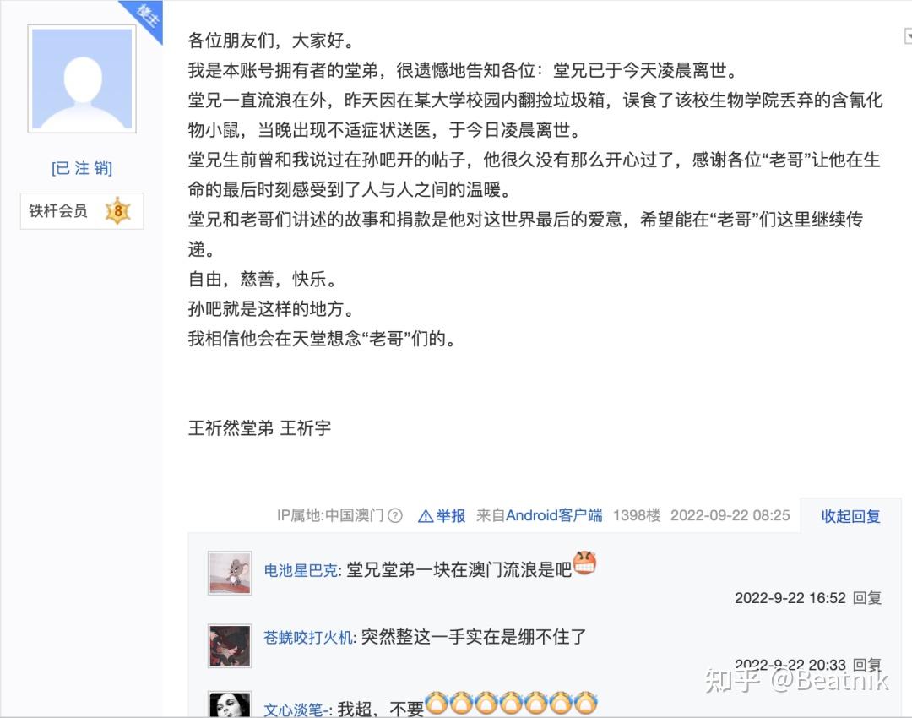Image resolution: width=912 pixels, height=718 pixels.
Task: Report the post with 举报 link
Action: point(451,515)
